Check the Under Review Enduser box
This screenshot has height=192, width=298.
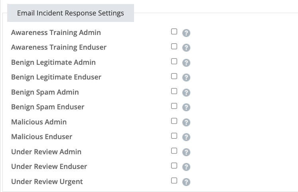pos(174,166)
